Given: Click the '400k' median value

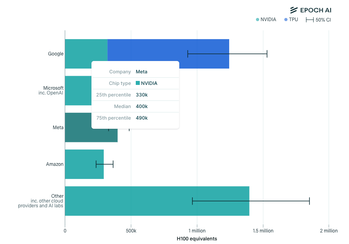Looking at the screenshot, I should click(x=142, y=106).
